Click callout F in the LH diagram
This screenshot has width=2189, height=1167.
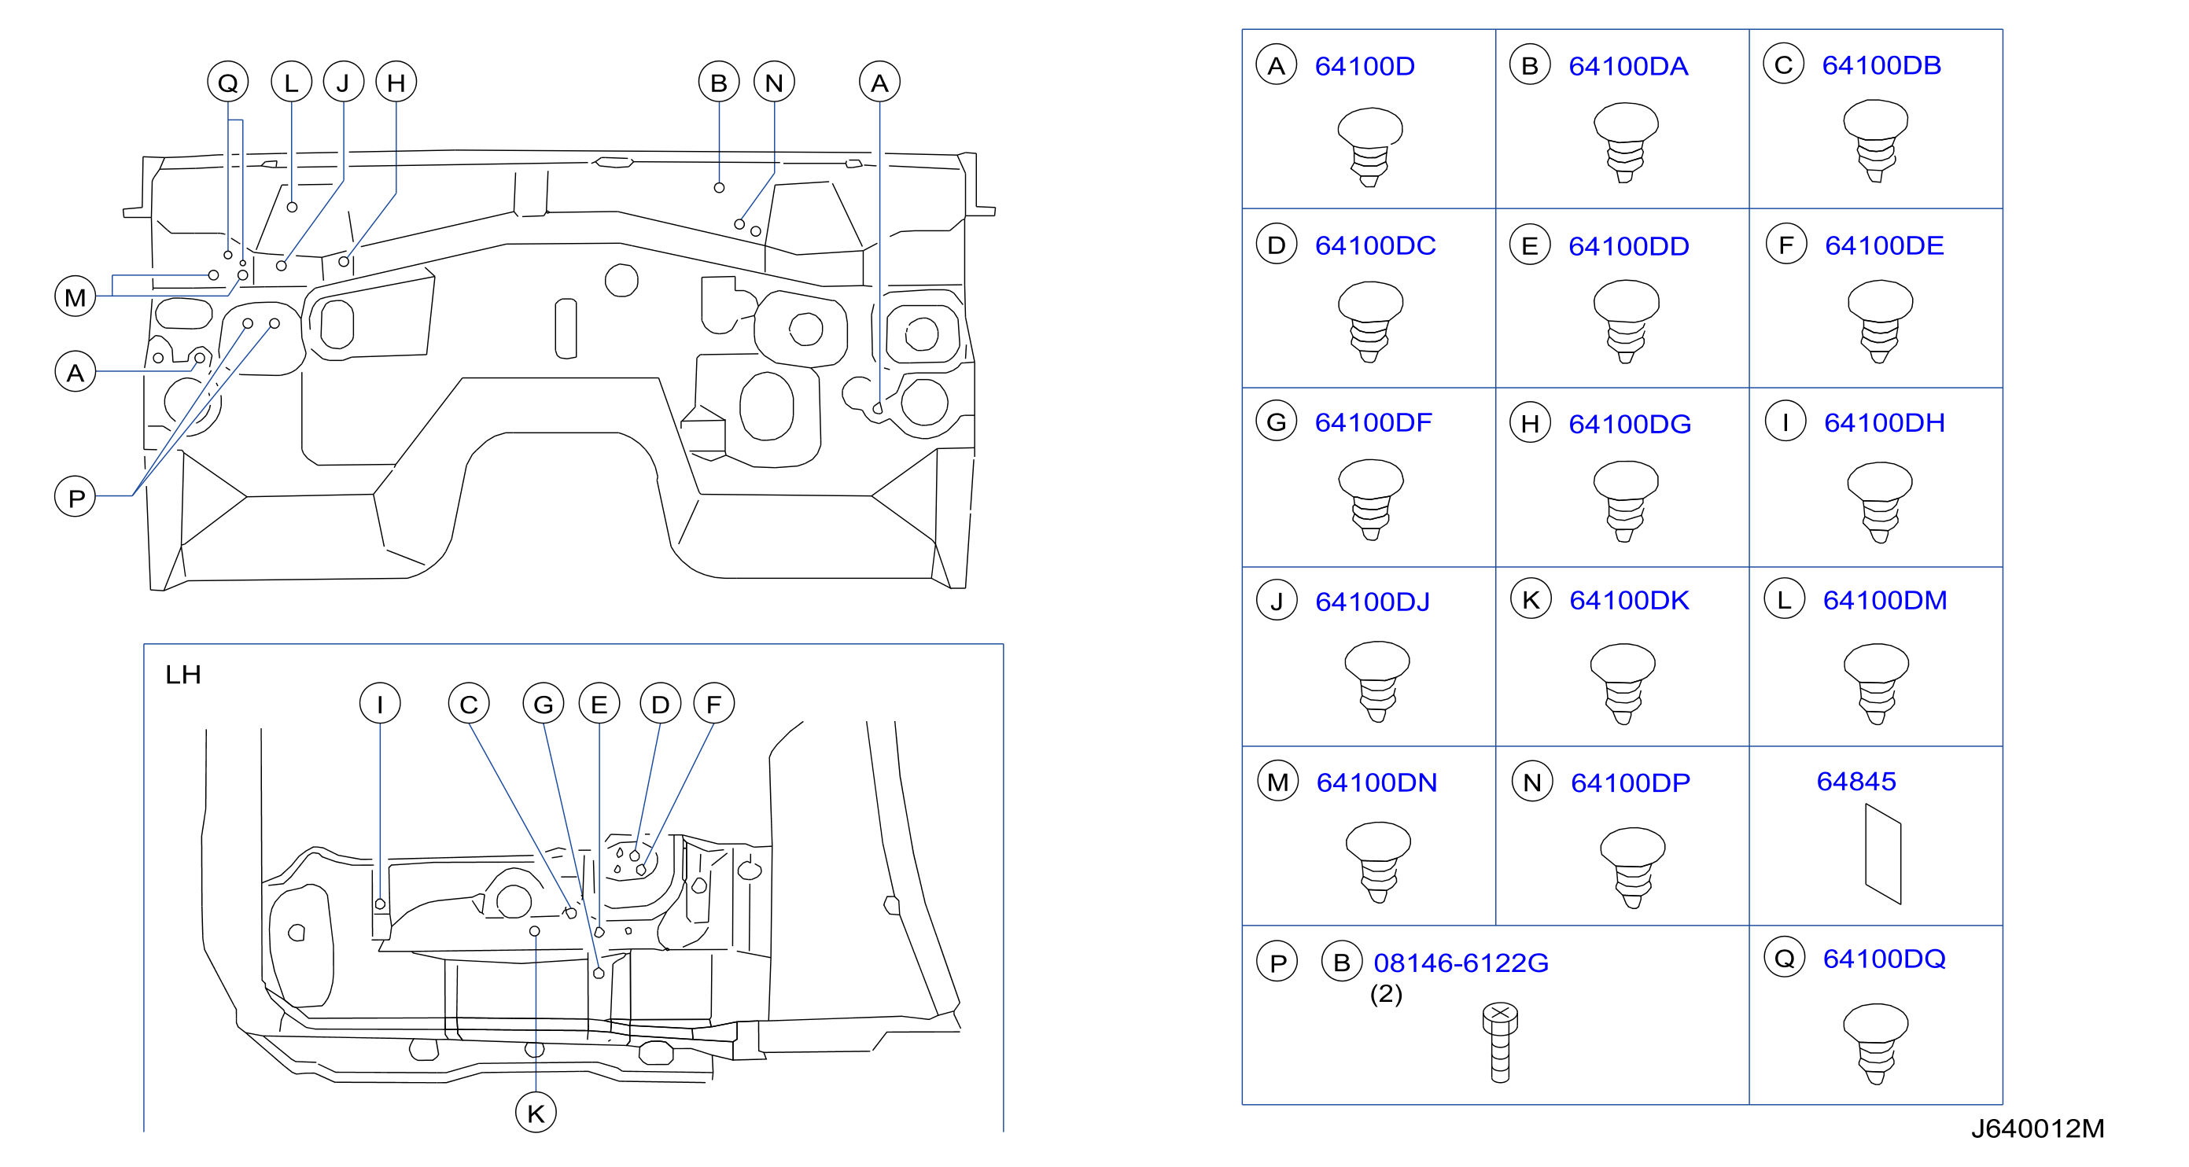pyautogui.click(x=714, y=704)
